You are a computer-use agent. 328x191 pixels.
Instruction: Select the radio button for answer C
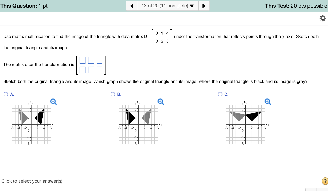pyautogui.click(x=220, y=94)
